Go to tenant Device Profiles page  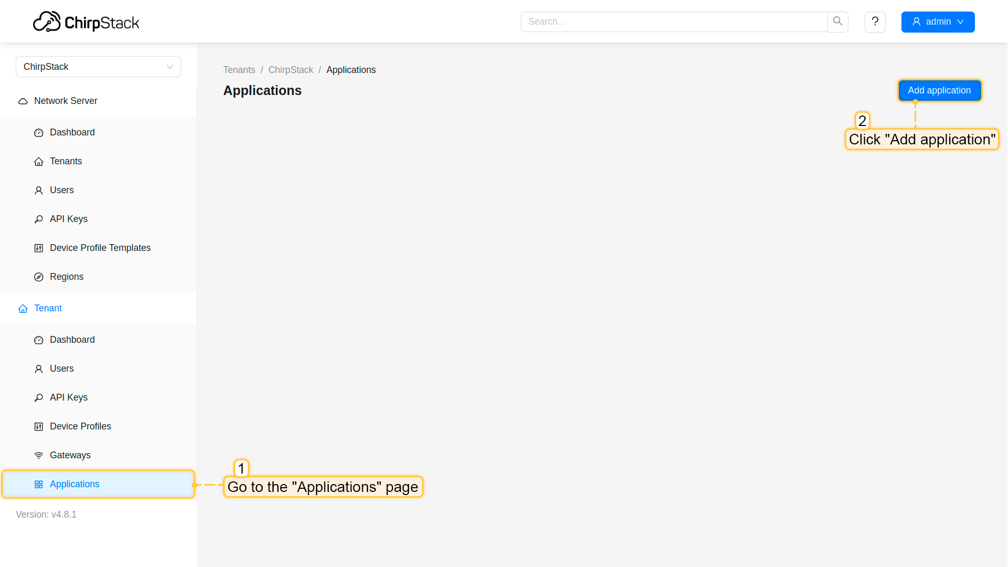pos(80,426)
